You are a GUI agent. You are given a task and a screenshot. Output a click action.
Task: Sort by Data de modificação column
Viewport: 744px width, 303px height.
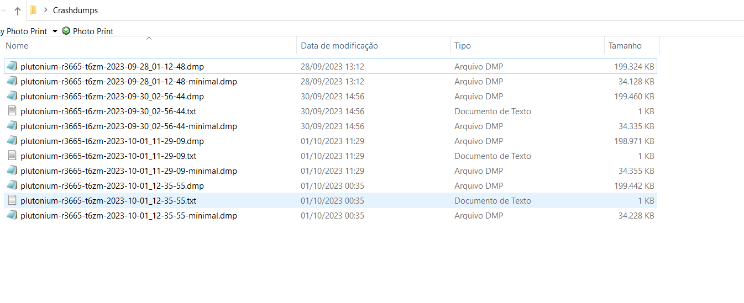tap(339, 46)
